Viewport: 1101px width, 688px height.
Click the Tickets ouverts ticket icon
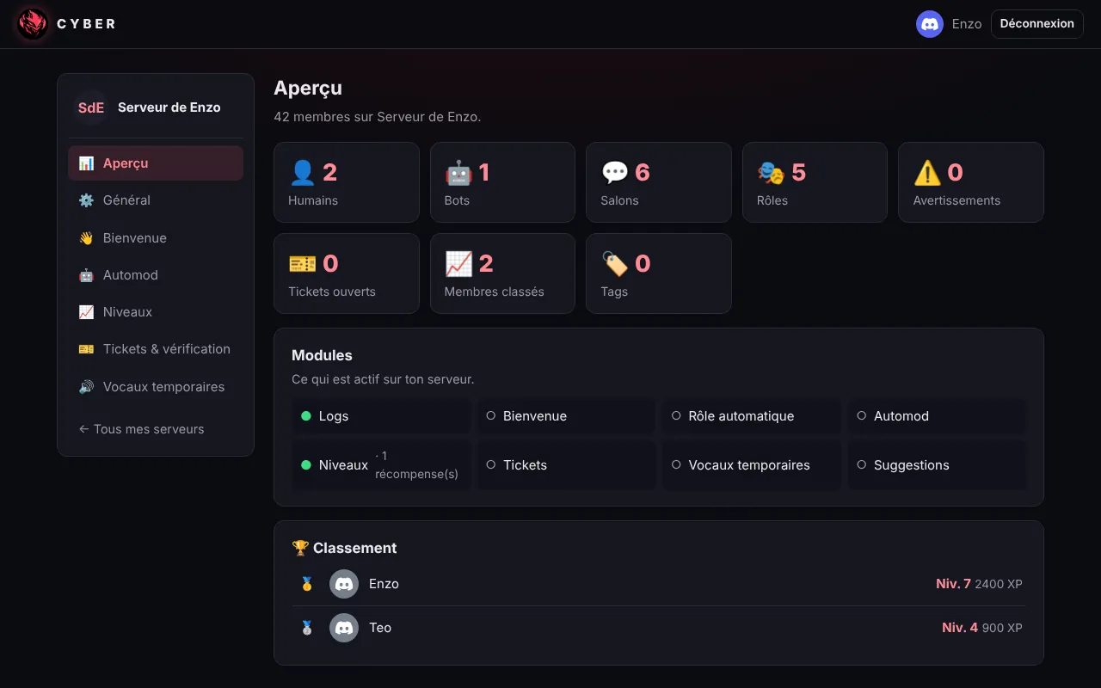(303, 264)
